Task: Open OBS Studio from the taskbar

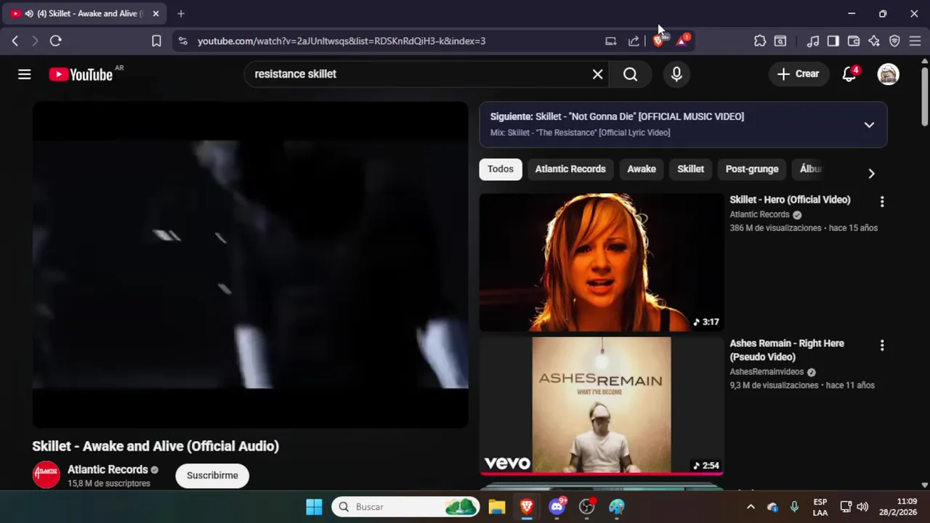Action: tap(587, 506)
